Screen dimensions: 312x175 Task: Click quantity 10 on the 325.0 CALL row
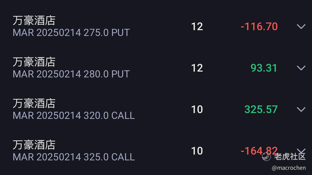[197, 151]
